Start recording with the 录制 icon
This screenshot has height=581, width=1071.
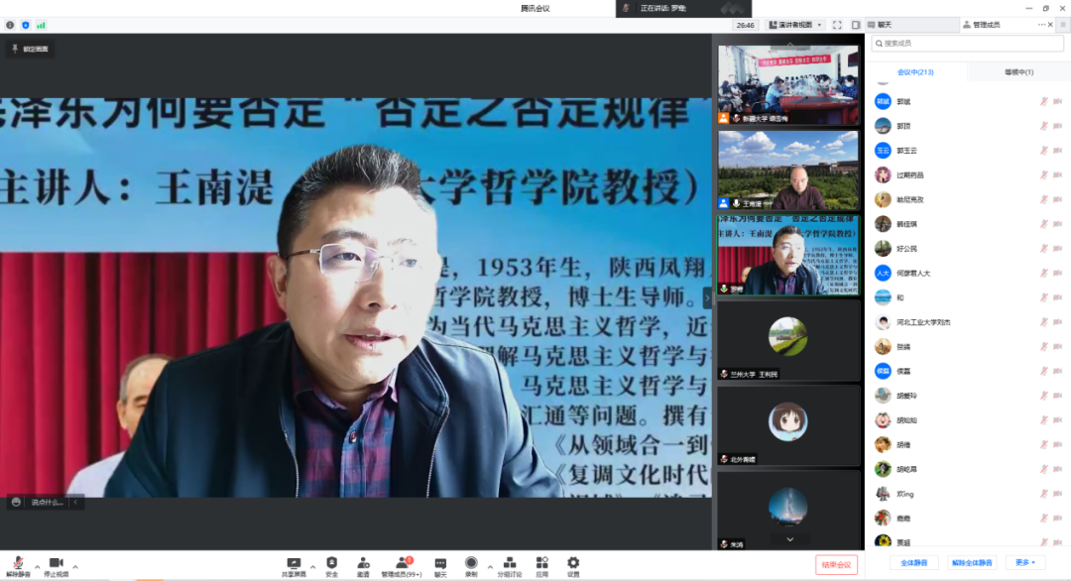(471, 563)
